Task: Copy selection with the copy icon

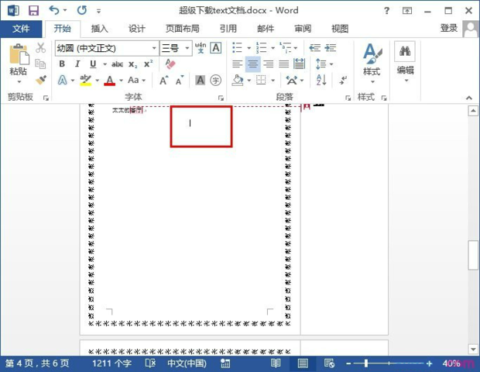Action: (40, 64)
